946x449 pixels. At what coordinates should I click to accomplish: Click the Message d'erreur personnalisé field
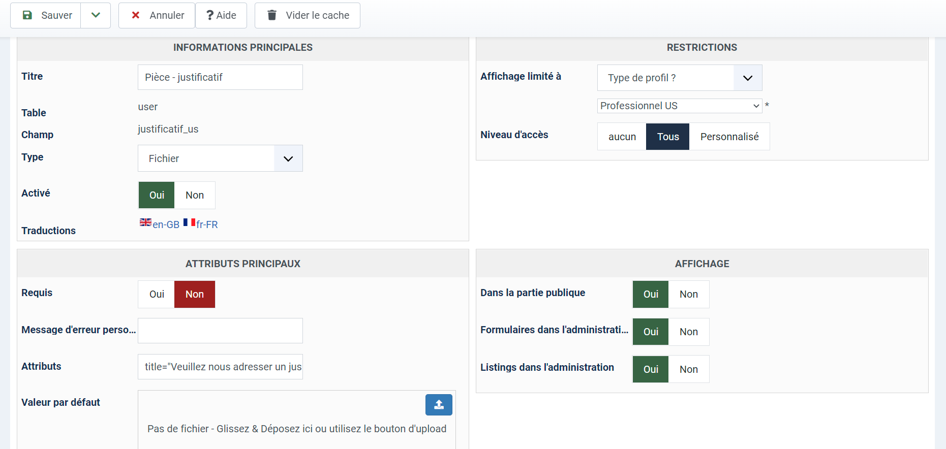[x=220, y=331]
